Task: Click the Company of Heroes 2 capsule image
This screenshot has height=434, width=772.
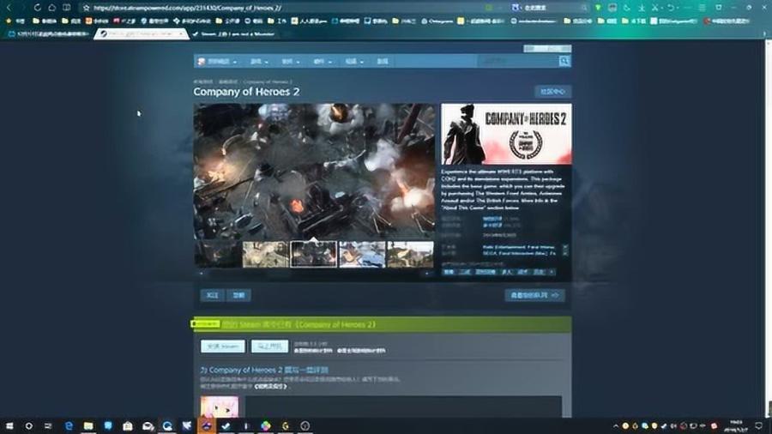Action: coord(506,133)
